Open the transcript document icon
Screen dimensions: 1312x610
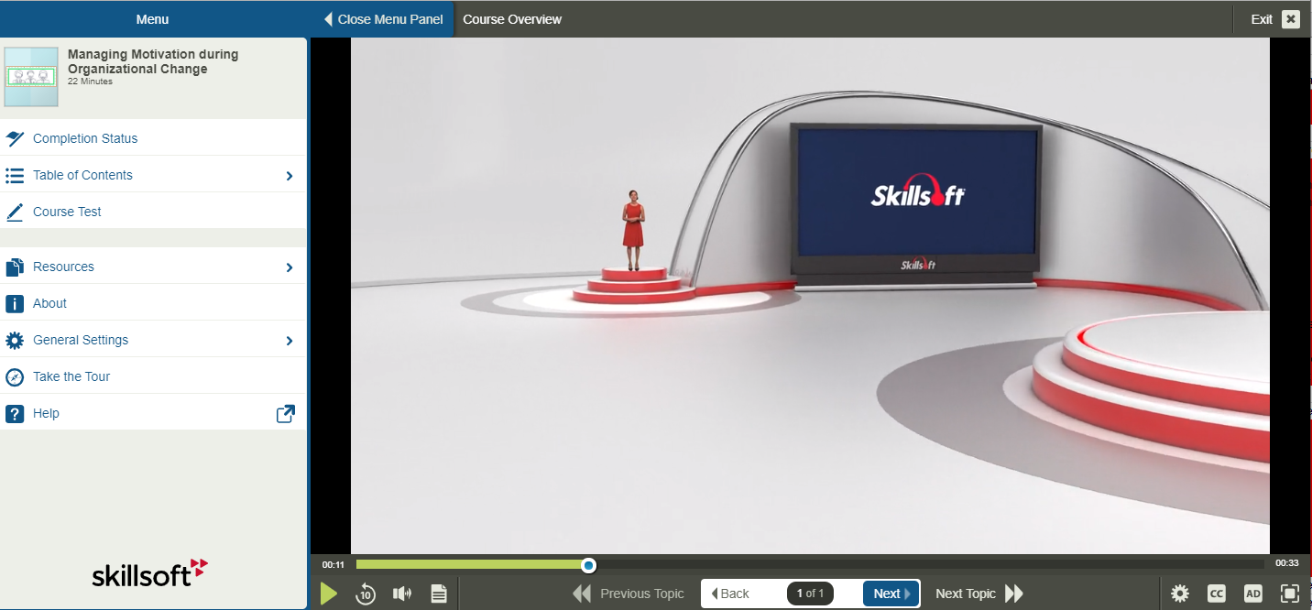(439, 594)
